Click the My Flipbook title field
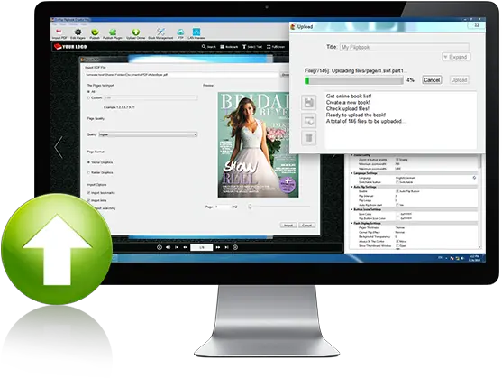 (x=405, y=47)
